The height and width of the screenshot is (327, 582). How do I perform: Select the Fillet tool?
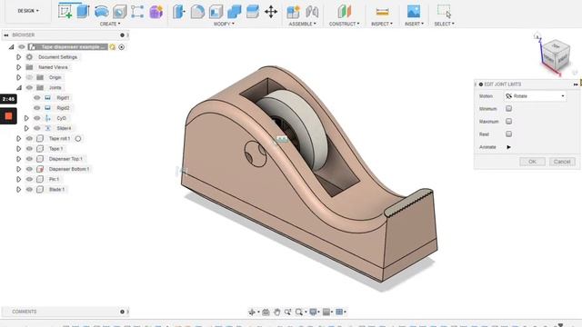pos(197,12)
